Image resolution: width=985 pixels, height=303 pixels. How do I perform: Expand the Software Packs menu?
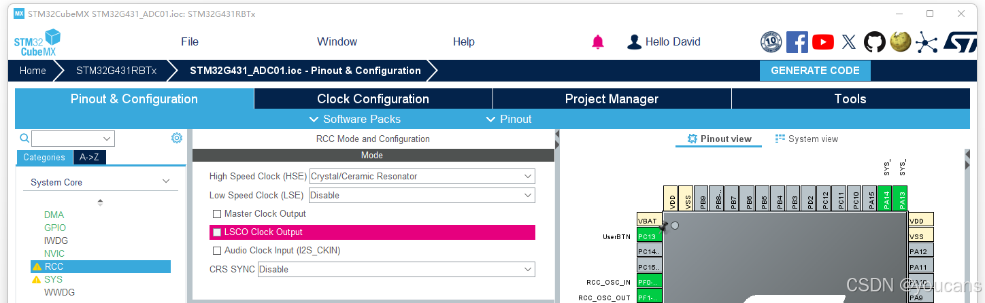click(x=354, y=119)
